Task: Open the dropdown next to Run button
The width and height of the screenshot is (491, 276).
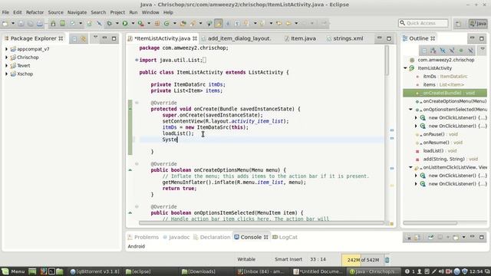Action: 133,24
